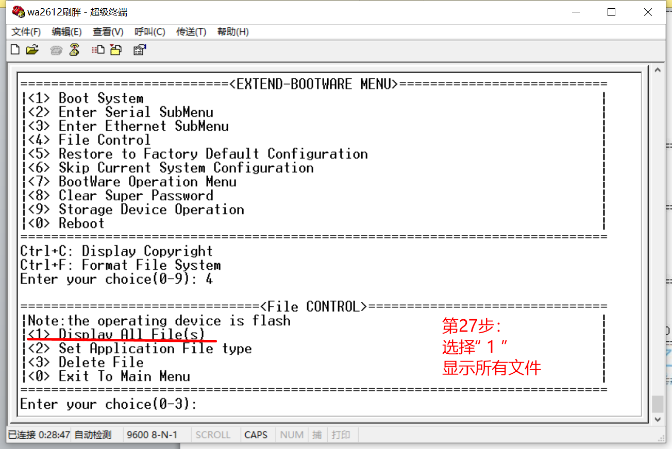Click the Call (phone) toolbar icon
The width and height of the screenshot is (672, 449).
56,50
